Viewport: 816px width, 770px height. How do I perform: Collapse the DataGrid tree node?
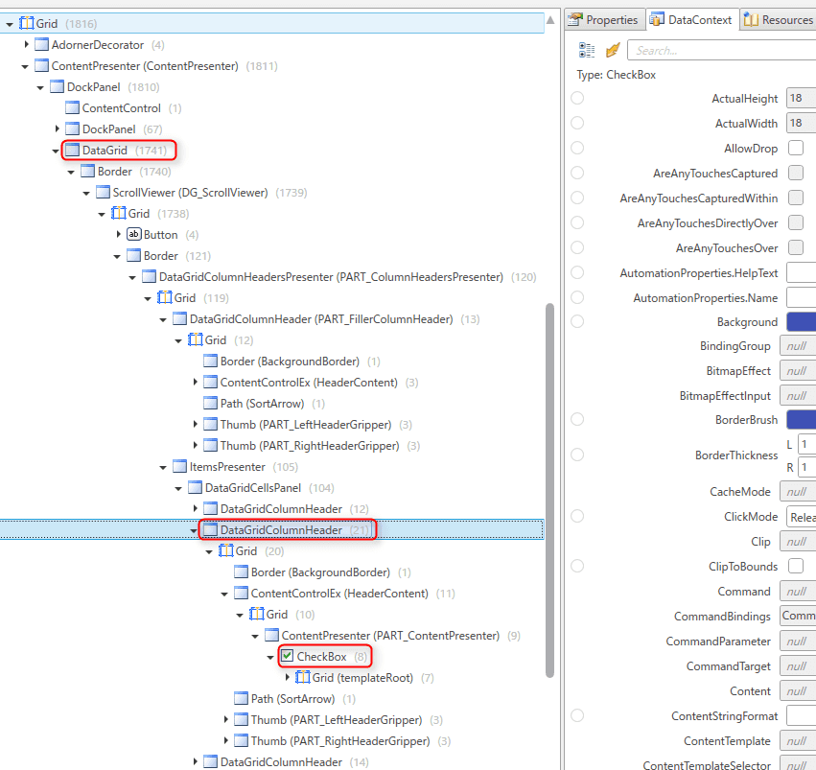coord(55,150)
